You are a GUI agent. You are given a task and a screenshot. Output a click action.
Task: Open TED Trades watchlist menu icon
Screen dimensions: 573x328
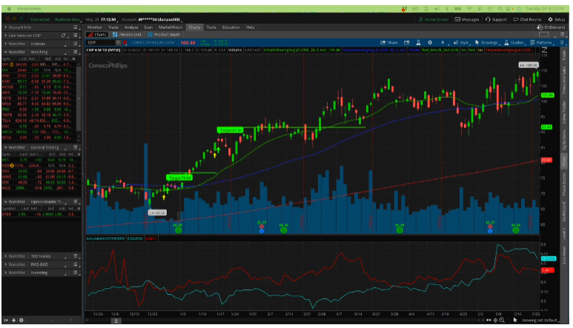click(x=76, y=256)
